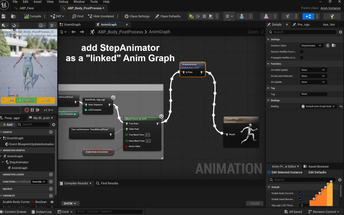
Task: Open On Update function dropdown
Action: click(x=313, y=82)
